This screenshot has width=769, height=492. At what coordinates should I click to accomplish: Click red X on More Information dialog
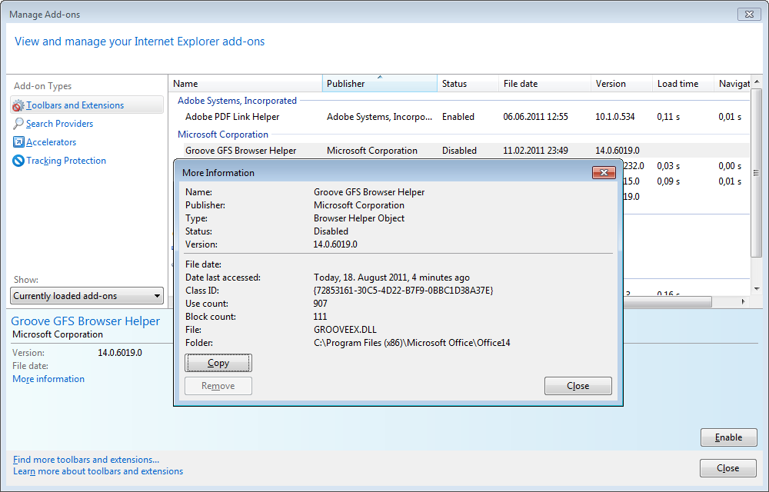[x=604, y=172]
